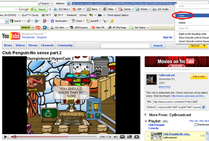Choose Right to left Reading order

click(x=192, y=34)
